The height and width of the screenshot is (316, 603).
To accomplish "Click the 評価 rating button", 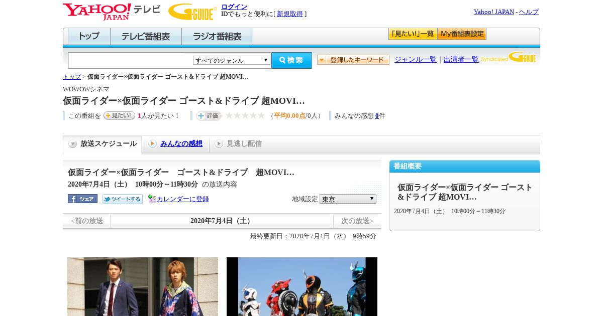I will click(x=209, y=116).
